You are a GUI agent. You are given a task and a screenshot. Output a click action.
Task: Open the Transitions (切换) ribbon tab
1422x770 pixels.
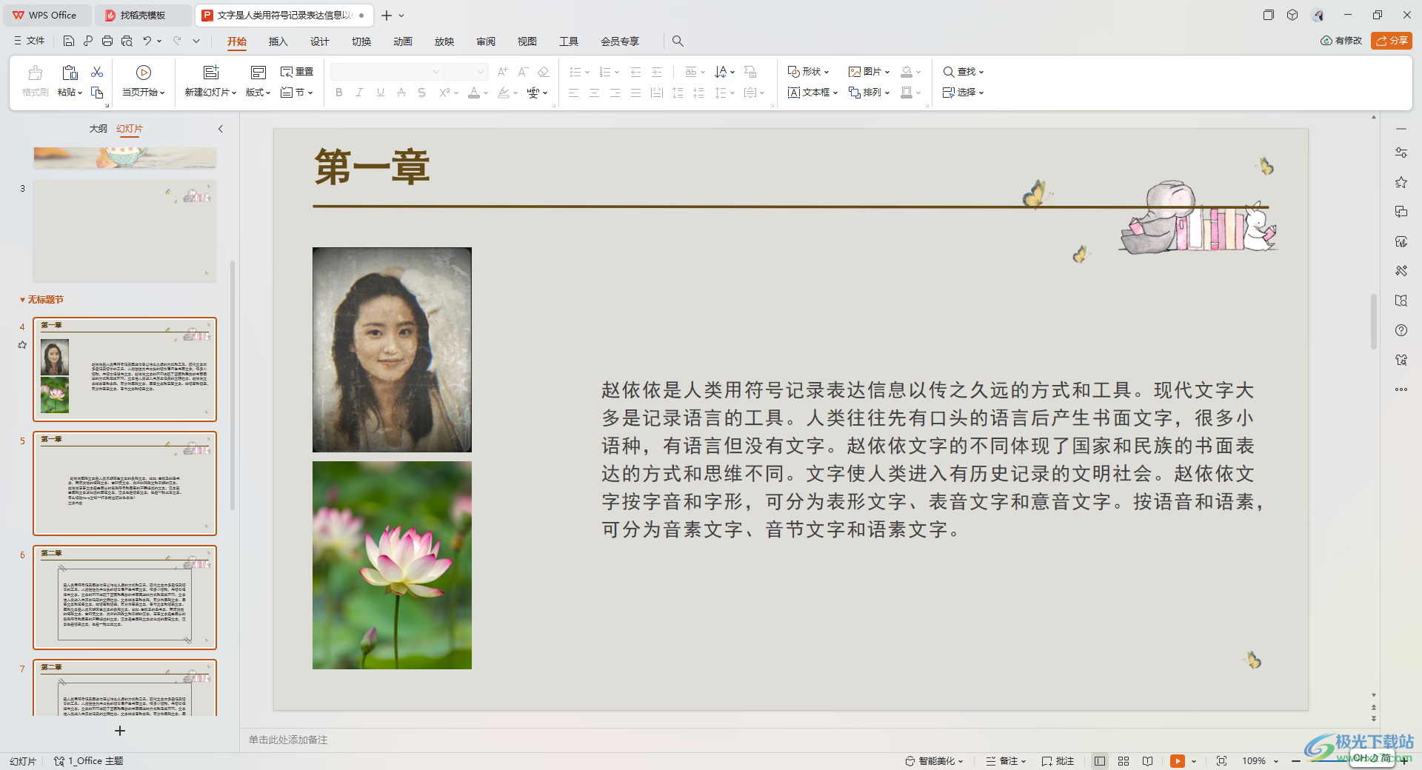(361, 41)
